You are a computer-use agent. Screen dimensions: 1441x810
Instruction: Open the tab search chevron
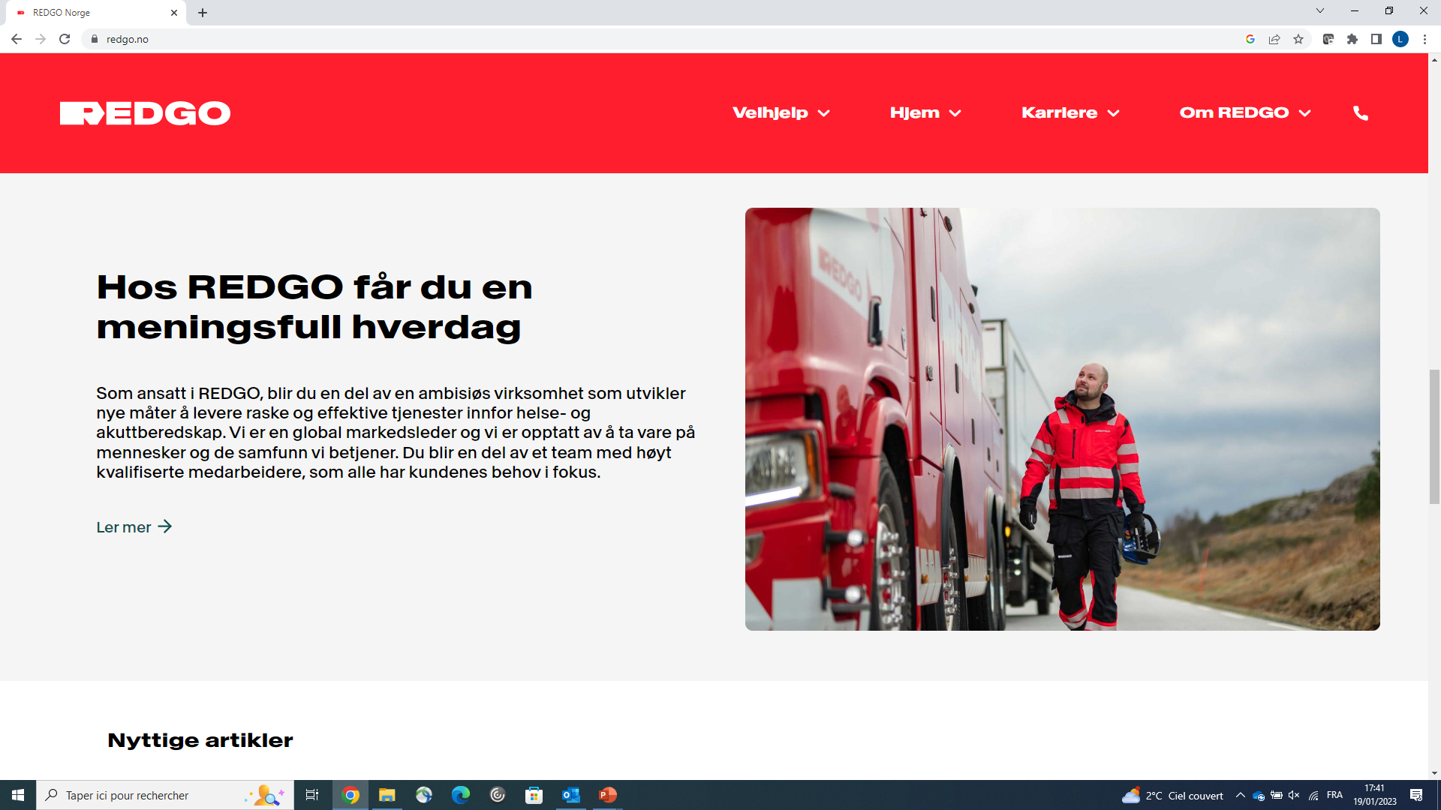1320,10
